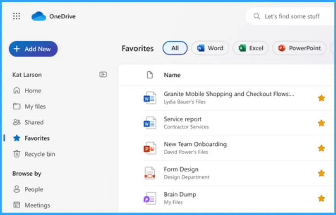Viewport: 336px width, 215px height.
Task: Click the OneDrive cloud logo
Action: click(39, 16)
